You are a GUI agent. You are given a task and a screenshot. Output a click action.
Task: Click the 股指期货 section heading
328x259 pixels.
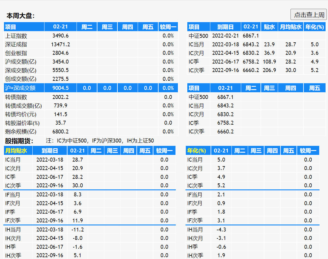tap(19, 141)
